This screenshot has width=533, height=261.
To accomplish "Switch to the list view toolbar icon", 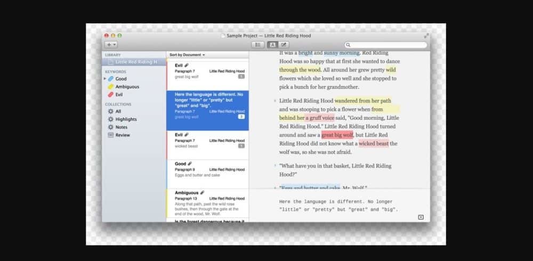I will [x=257, y=45].
